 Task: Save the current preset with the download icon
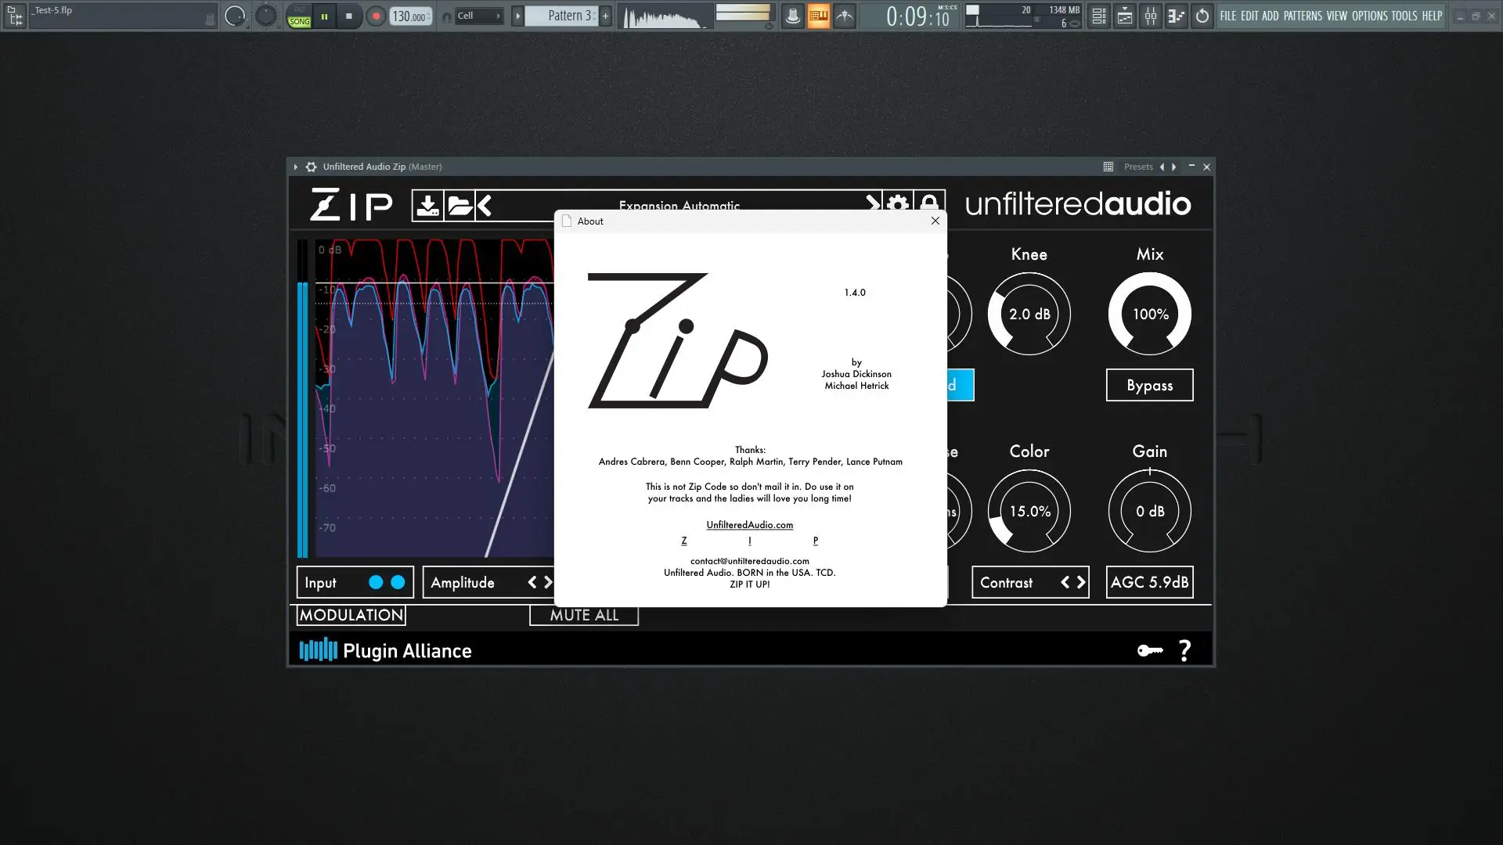(x=427, y=205)
